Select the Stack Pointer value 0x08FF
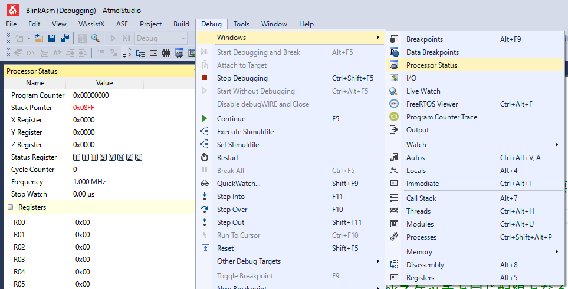This screenshot has width=568, height=289. tap(84, 108)
